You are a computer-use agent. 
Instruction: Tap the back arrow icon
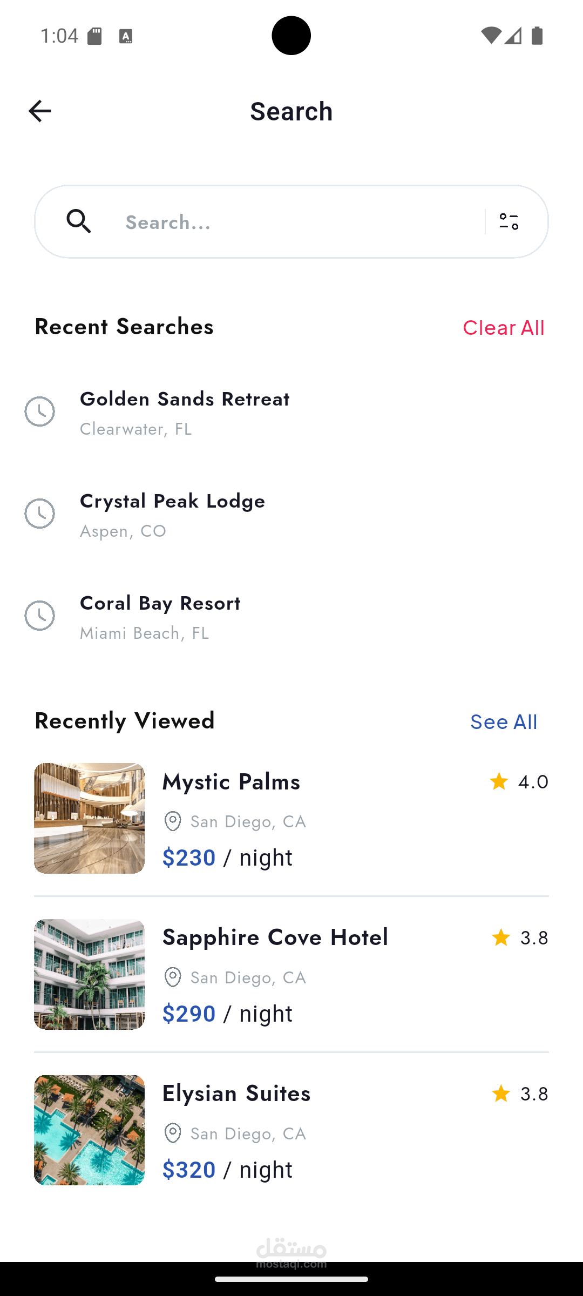(x=40, y=111)
